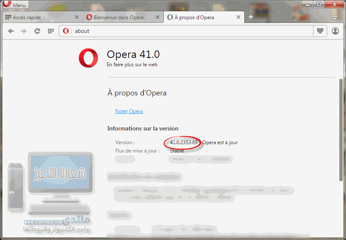This screenshot has height=240, width=346.
Task: Click the 'Stable' update stream value
Action: tap(177, 151)
